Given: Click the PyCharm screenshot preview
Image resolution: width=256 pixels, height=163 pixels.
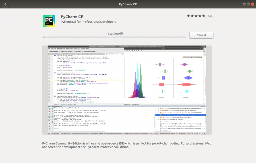Looking at the screenshot, I should [128, 90].
